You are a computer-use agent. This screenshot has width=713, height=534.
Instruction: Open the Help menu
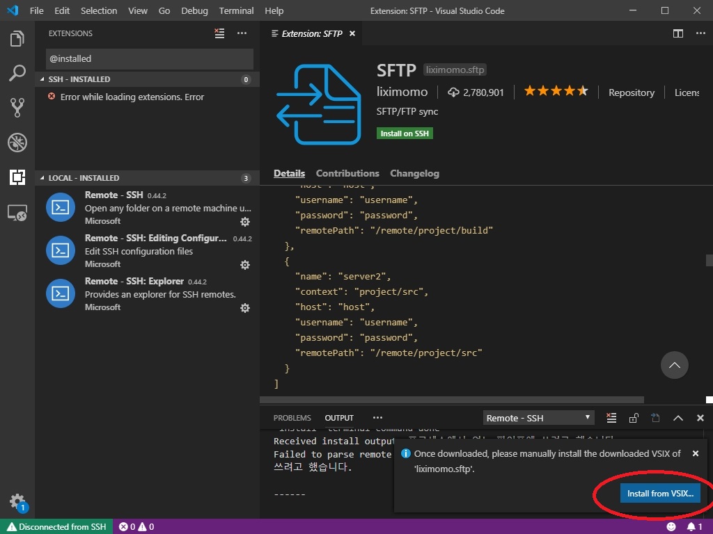[x=274, y=10]
